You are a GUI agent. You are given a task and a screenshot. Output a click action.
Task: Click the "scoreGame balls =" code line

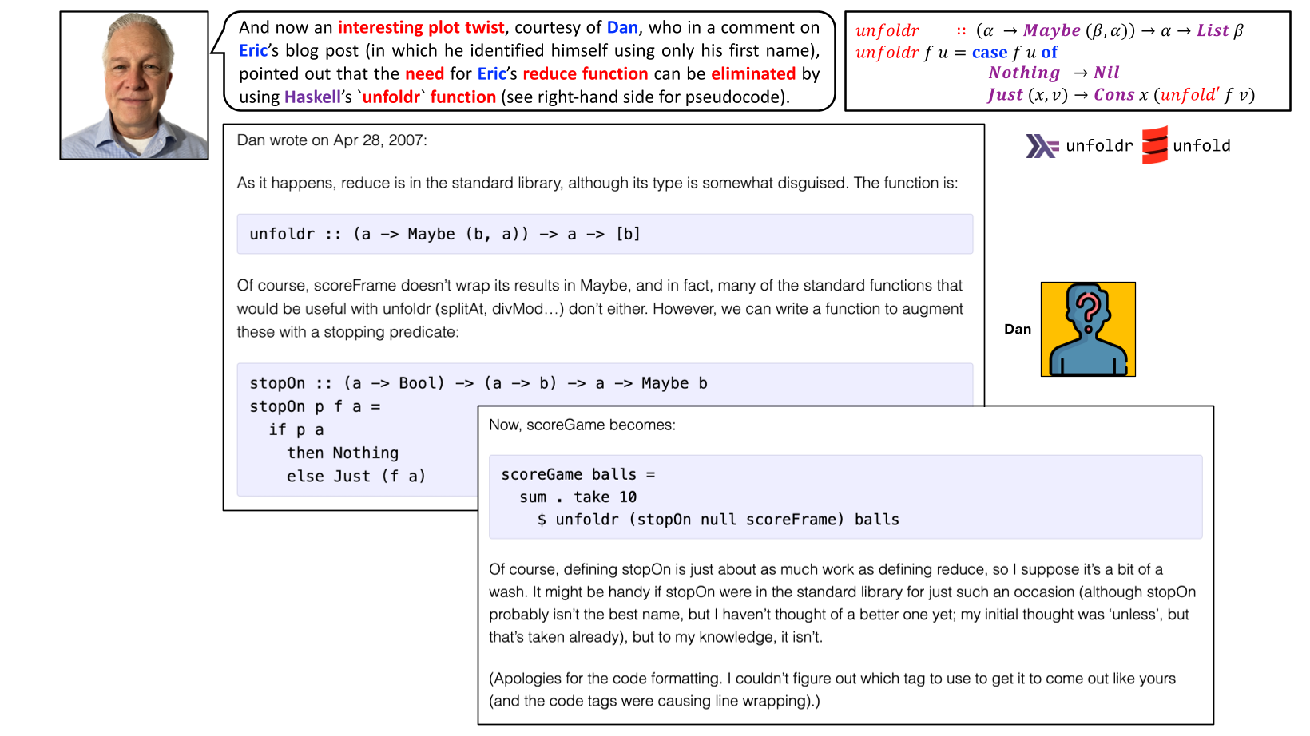[x=578, y=474]
